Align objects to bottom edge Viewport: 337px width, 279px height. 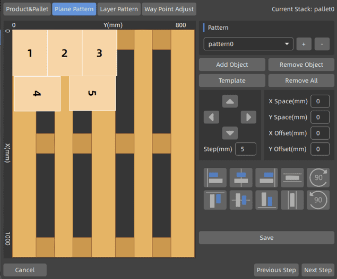tap(266, 200)
